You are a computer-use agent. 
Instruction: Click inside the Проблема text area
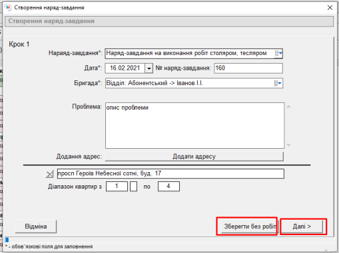pyautogui.click(x=194, y=126)
